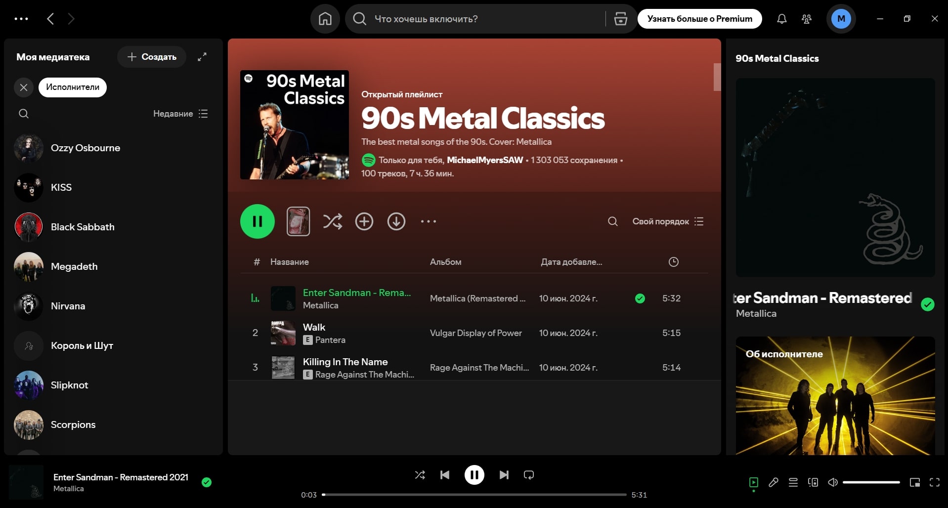
Task: Open Ozzy Osbourne artist
Action: [x=114, y=148]
